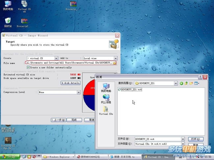The image size is (214, 160).
Task: Toggle Create a new folder automatically
Action: 28,68
